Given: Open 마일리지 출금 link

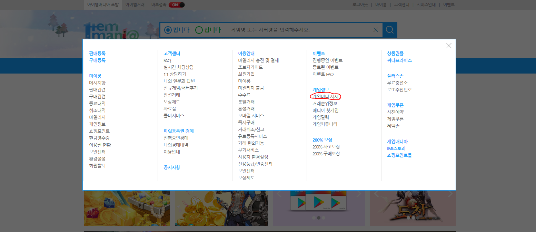Looking at the screenshot, I should point(251,88).
